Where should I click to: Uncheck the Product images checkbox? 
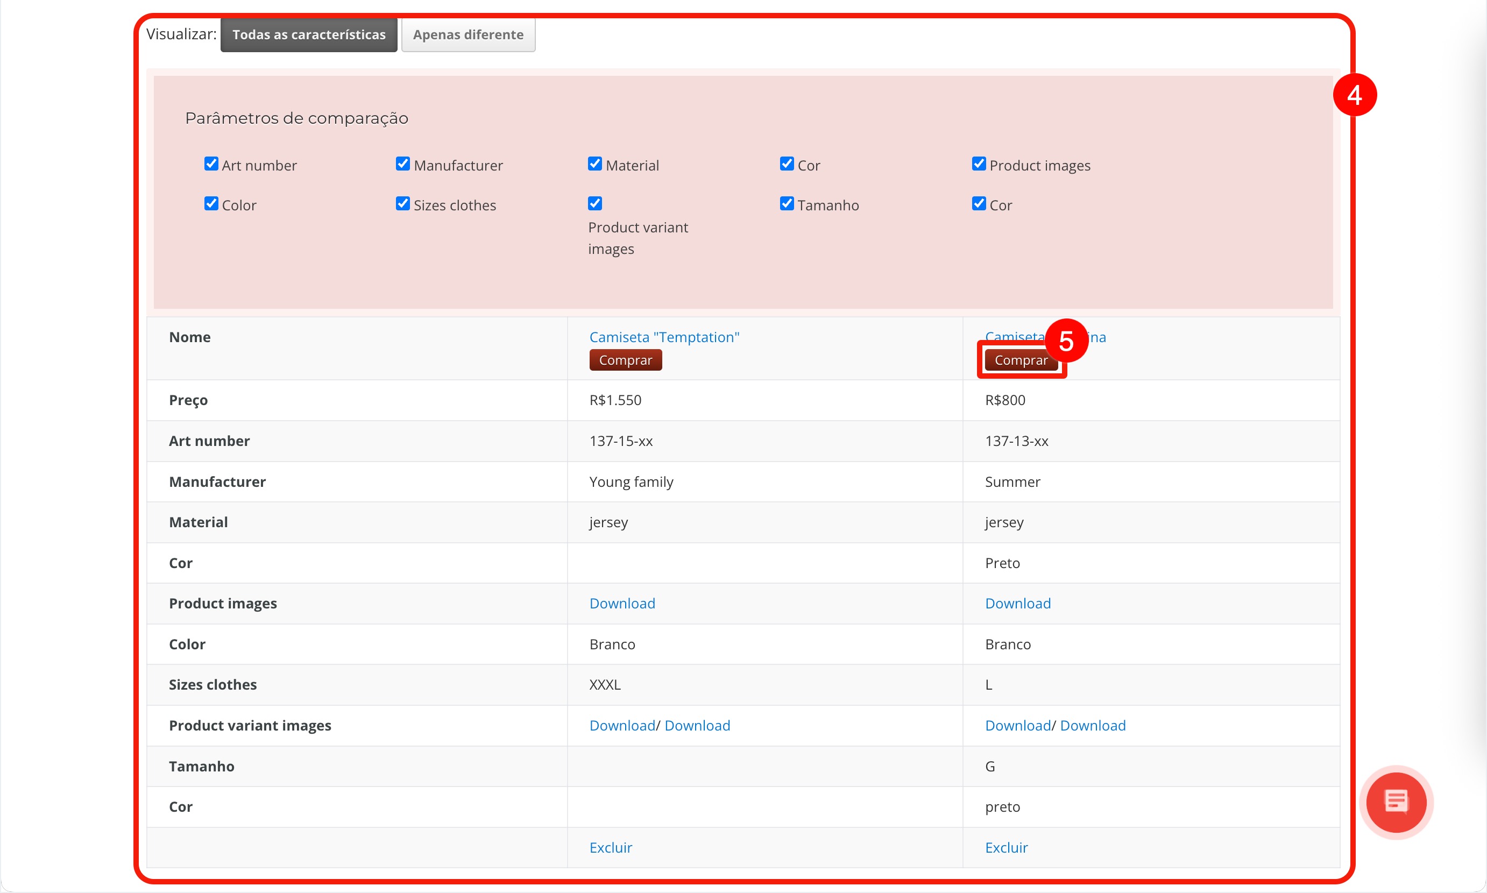point(979,164)
